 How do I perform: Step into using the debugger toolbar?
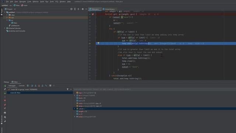tap(35, 86)
